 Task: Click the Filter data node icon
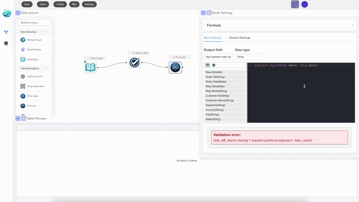23,96
